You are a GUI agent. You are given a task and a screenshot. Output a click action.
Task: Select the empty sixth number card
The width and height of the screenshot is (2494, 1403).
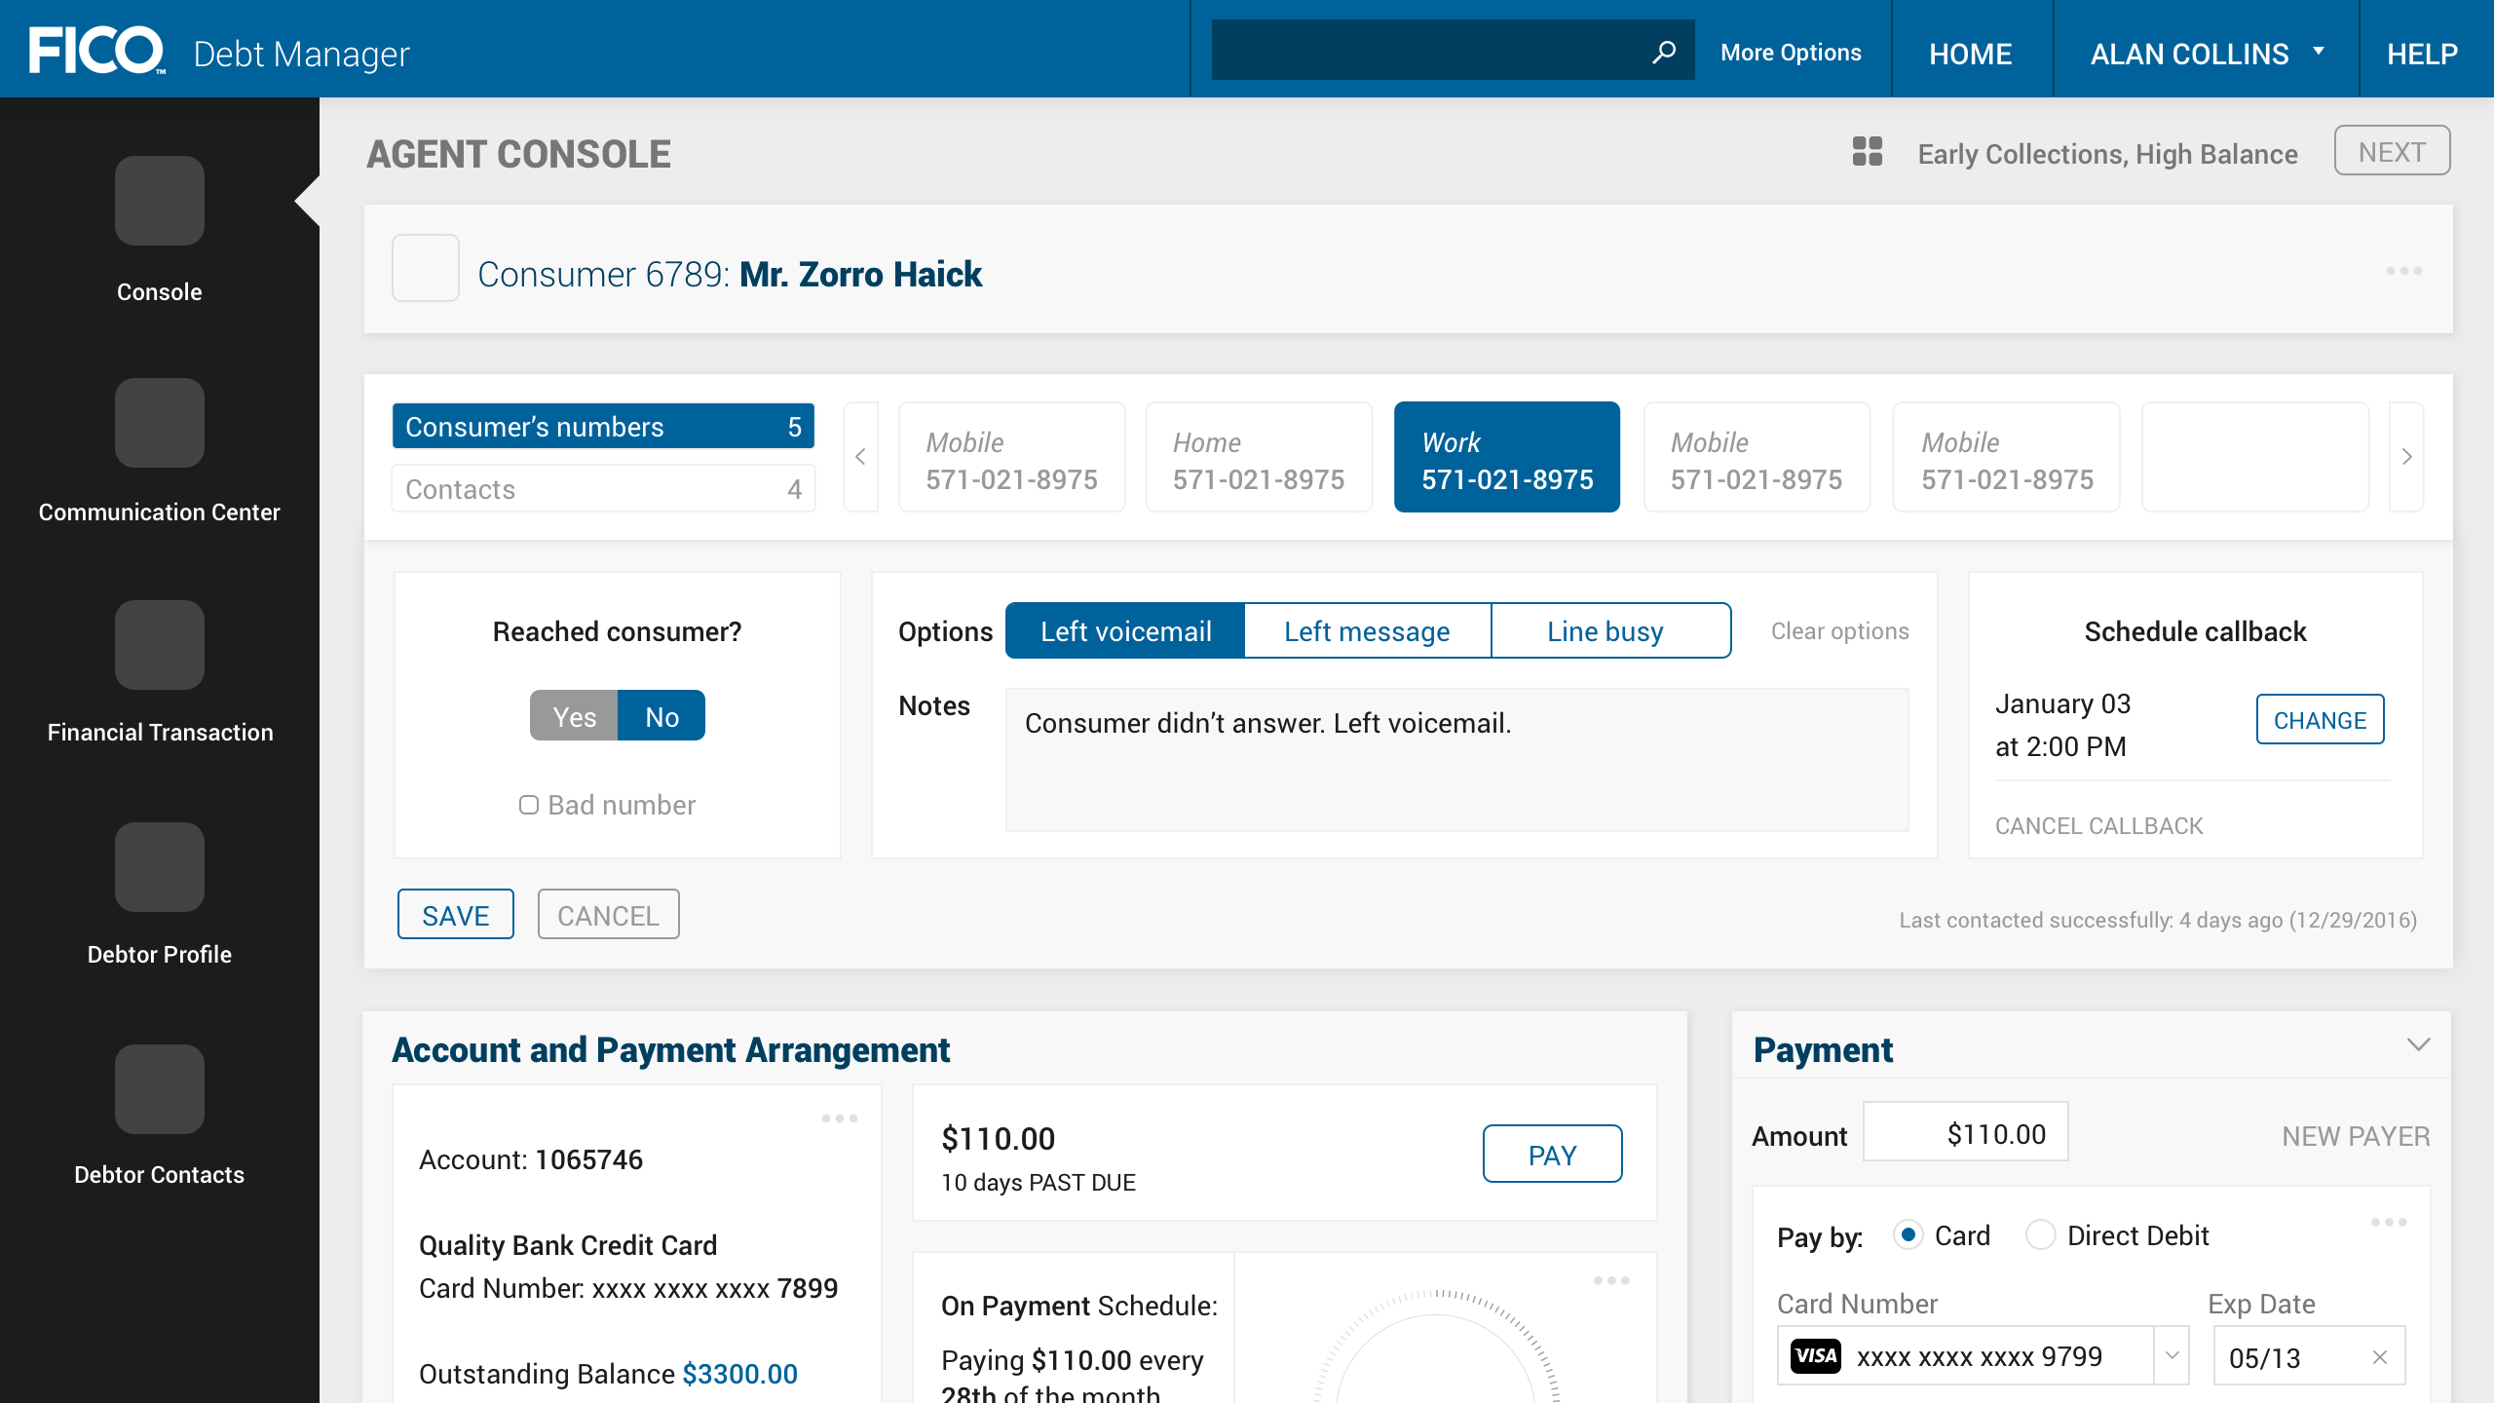pyautogui.click(x=2255, y=456)
